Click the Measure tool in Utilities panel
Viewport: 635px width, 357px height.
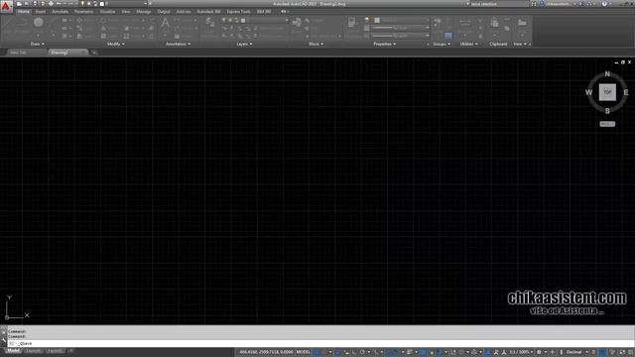465,22
